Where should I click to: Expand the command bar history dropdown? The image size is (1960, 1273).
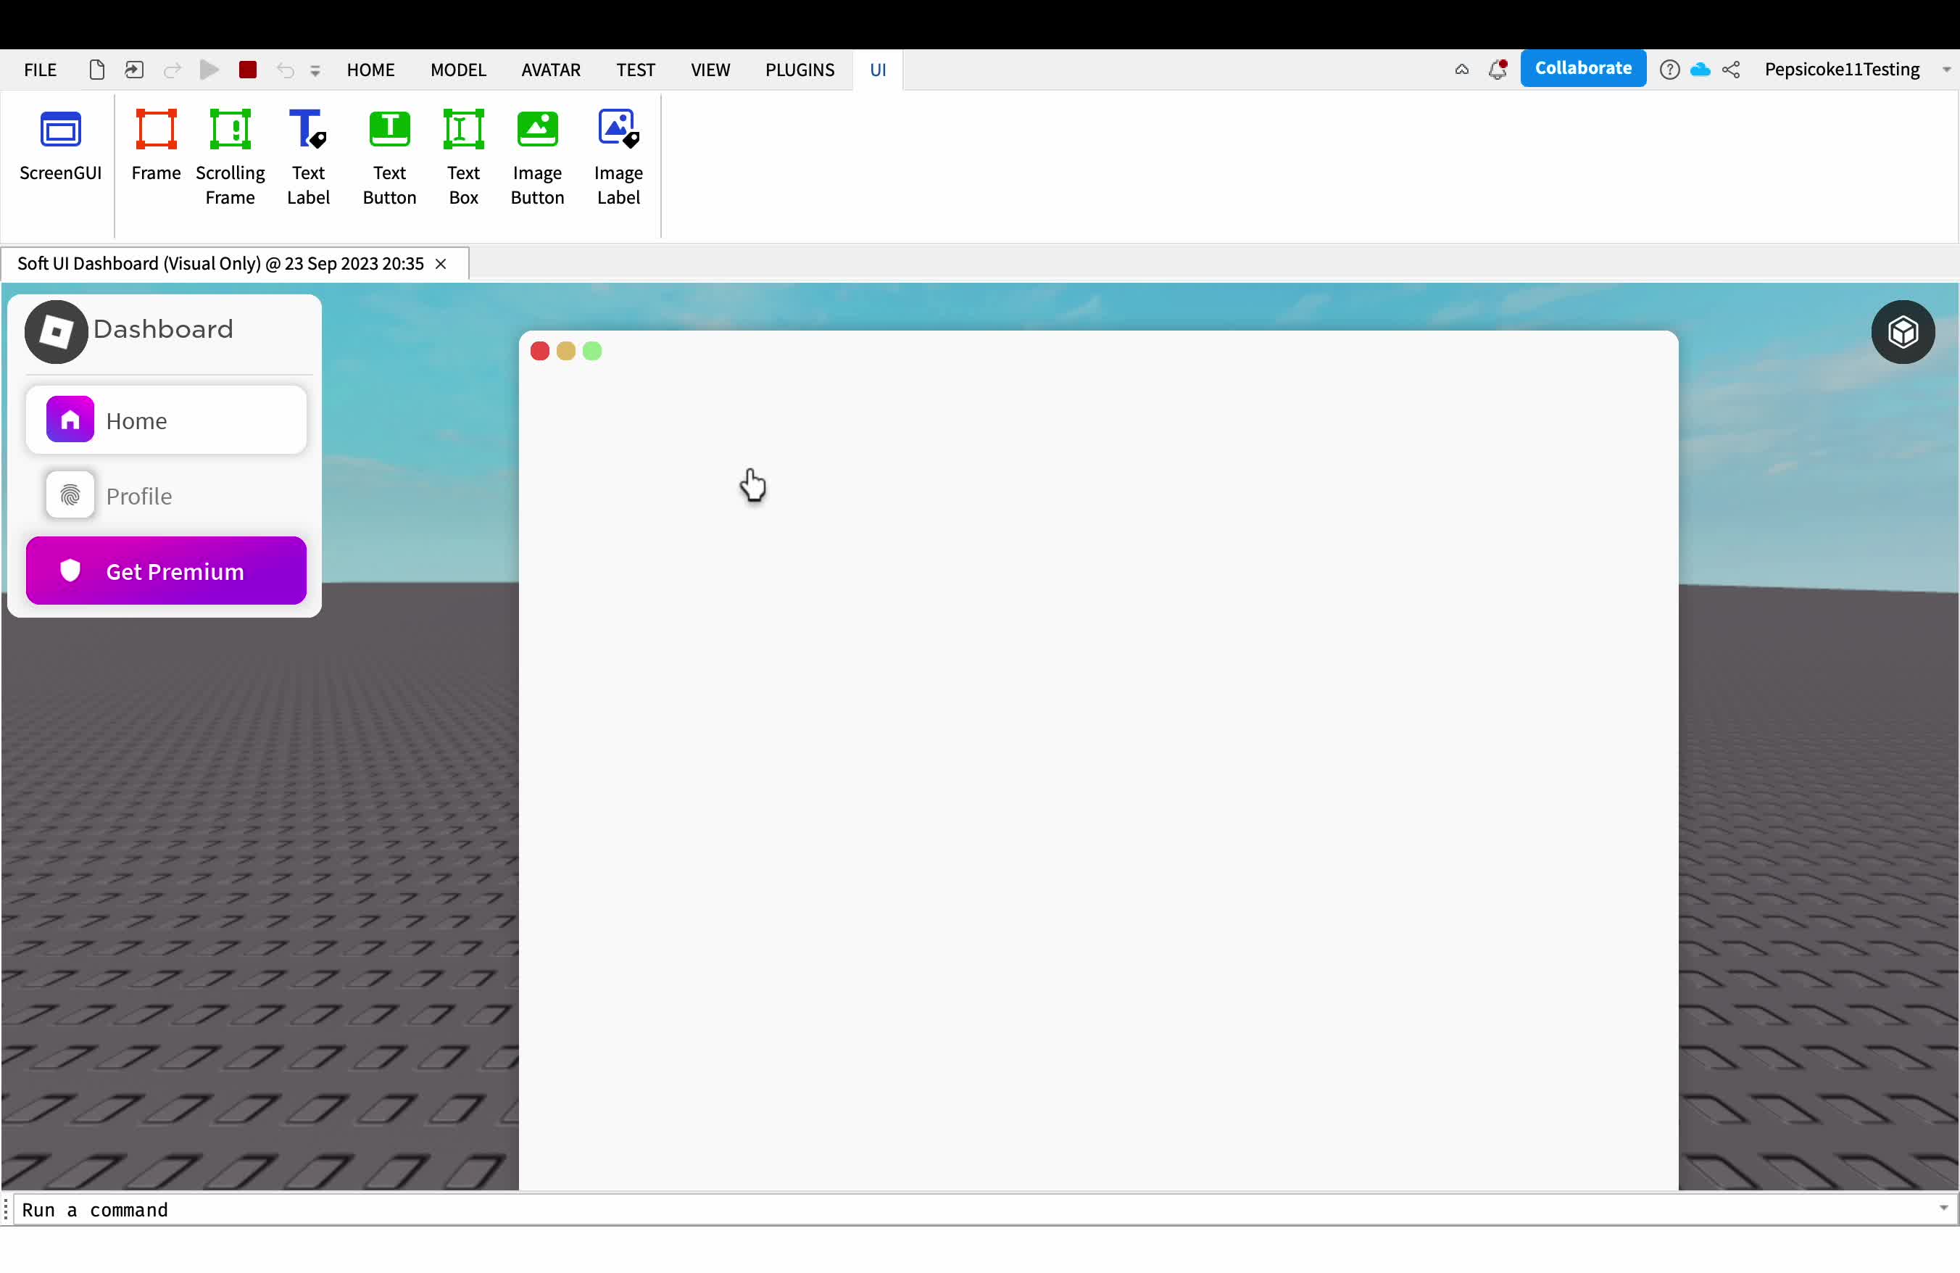1943,1208
